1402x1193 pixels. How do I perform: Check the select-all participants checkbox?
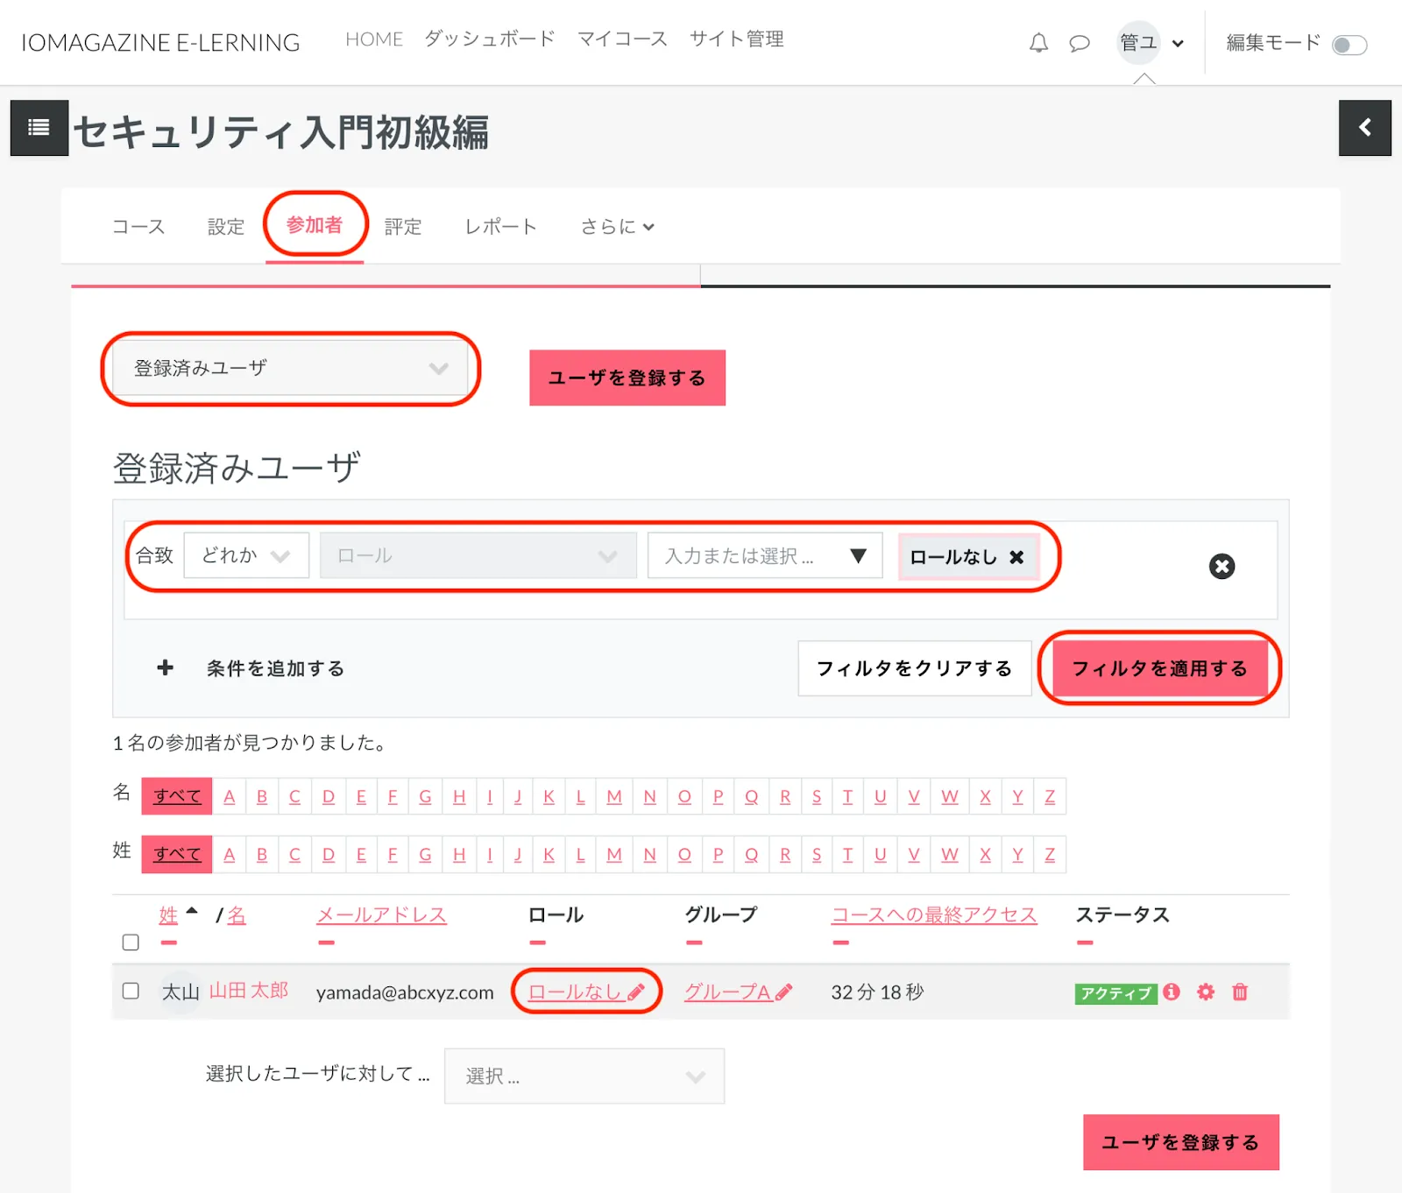(x=131, y=942)
